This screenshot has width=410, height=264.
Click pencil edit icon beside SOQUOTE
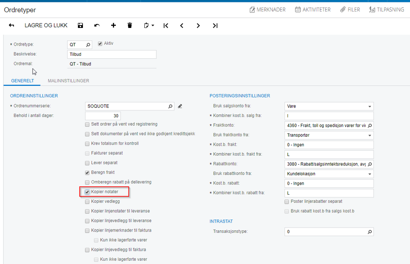(x=180, y=106)
